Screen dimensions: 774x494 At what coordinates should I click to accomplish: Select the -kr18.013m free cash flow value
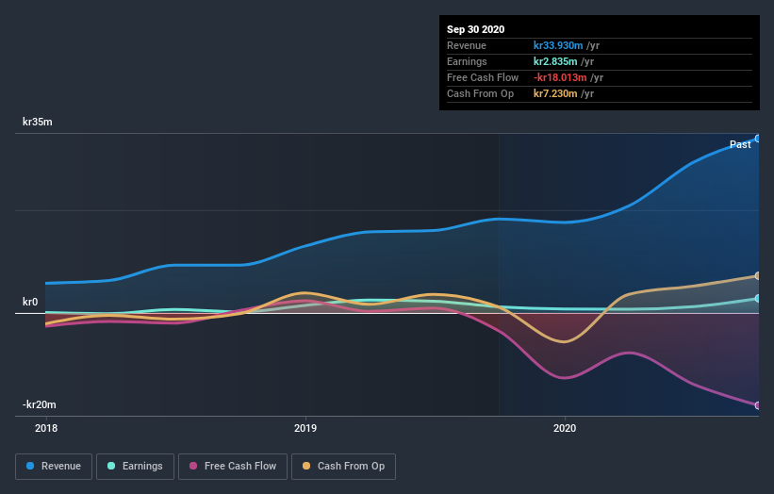click(x=560, y=77)
